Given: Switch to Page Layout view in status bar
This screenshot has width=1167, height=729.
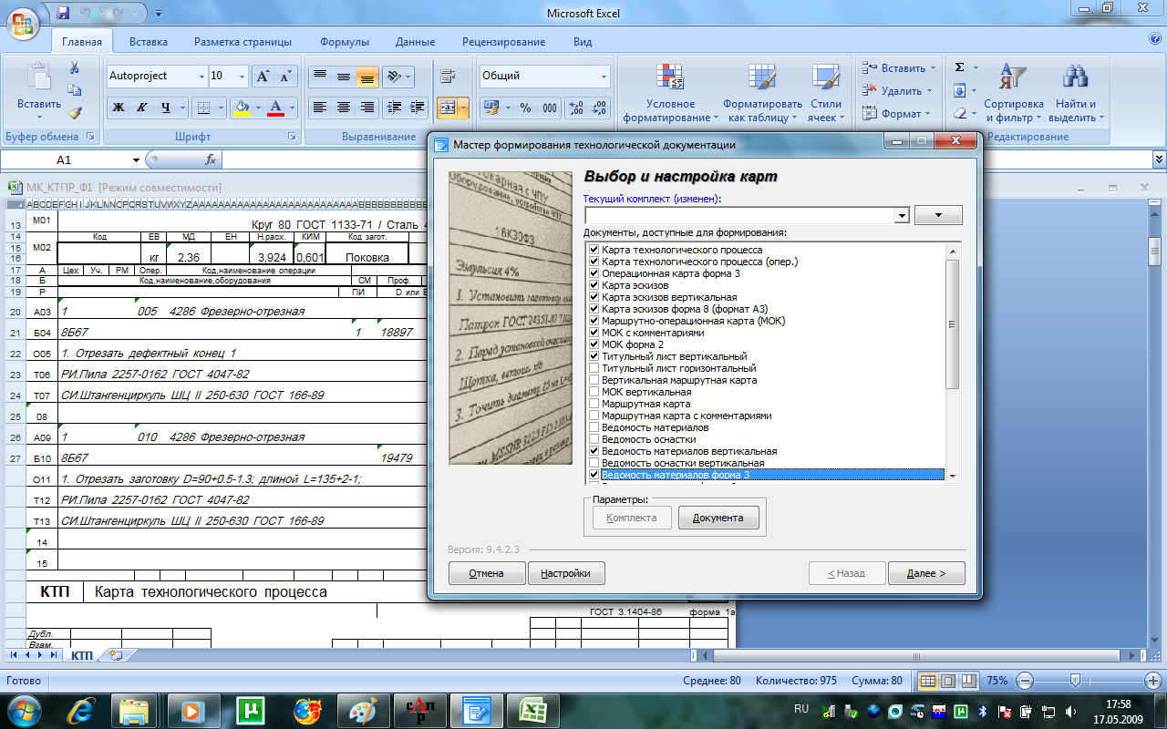Looking at the screenshot, I should click(x=948, y=681).
